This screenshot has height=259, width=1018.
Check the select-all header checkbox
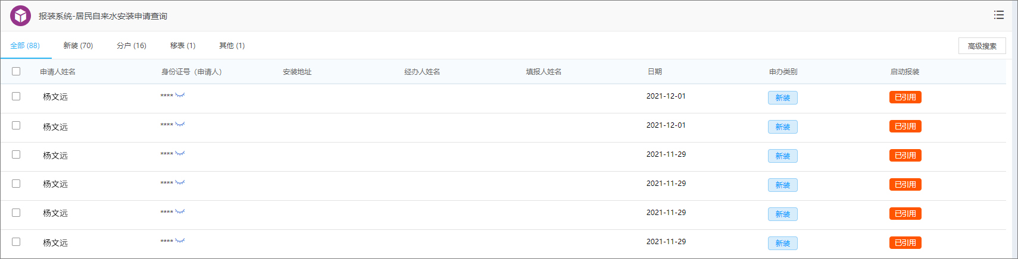coord(16,71)
